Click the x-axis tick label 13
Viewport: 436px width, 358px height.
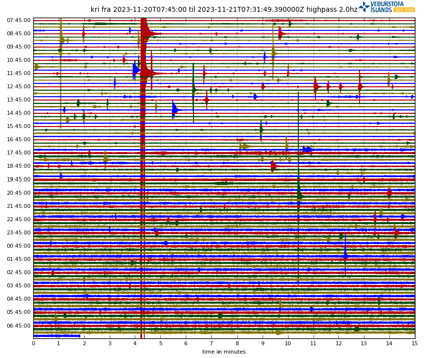tap(364, 343)
